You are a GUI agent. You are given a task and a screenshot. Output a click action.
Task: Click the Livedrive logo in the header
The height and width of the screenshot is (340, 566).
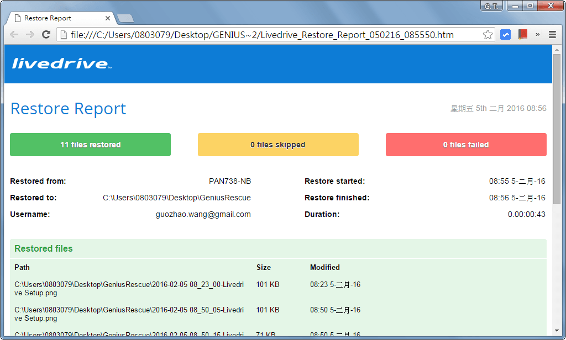tap(61, 63)
